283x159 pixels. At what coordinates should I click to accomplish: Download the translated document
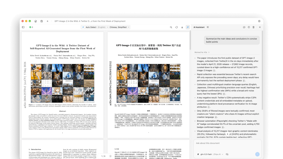coord(182,27)
